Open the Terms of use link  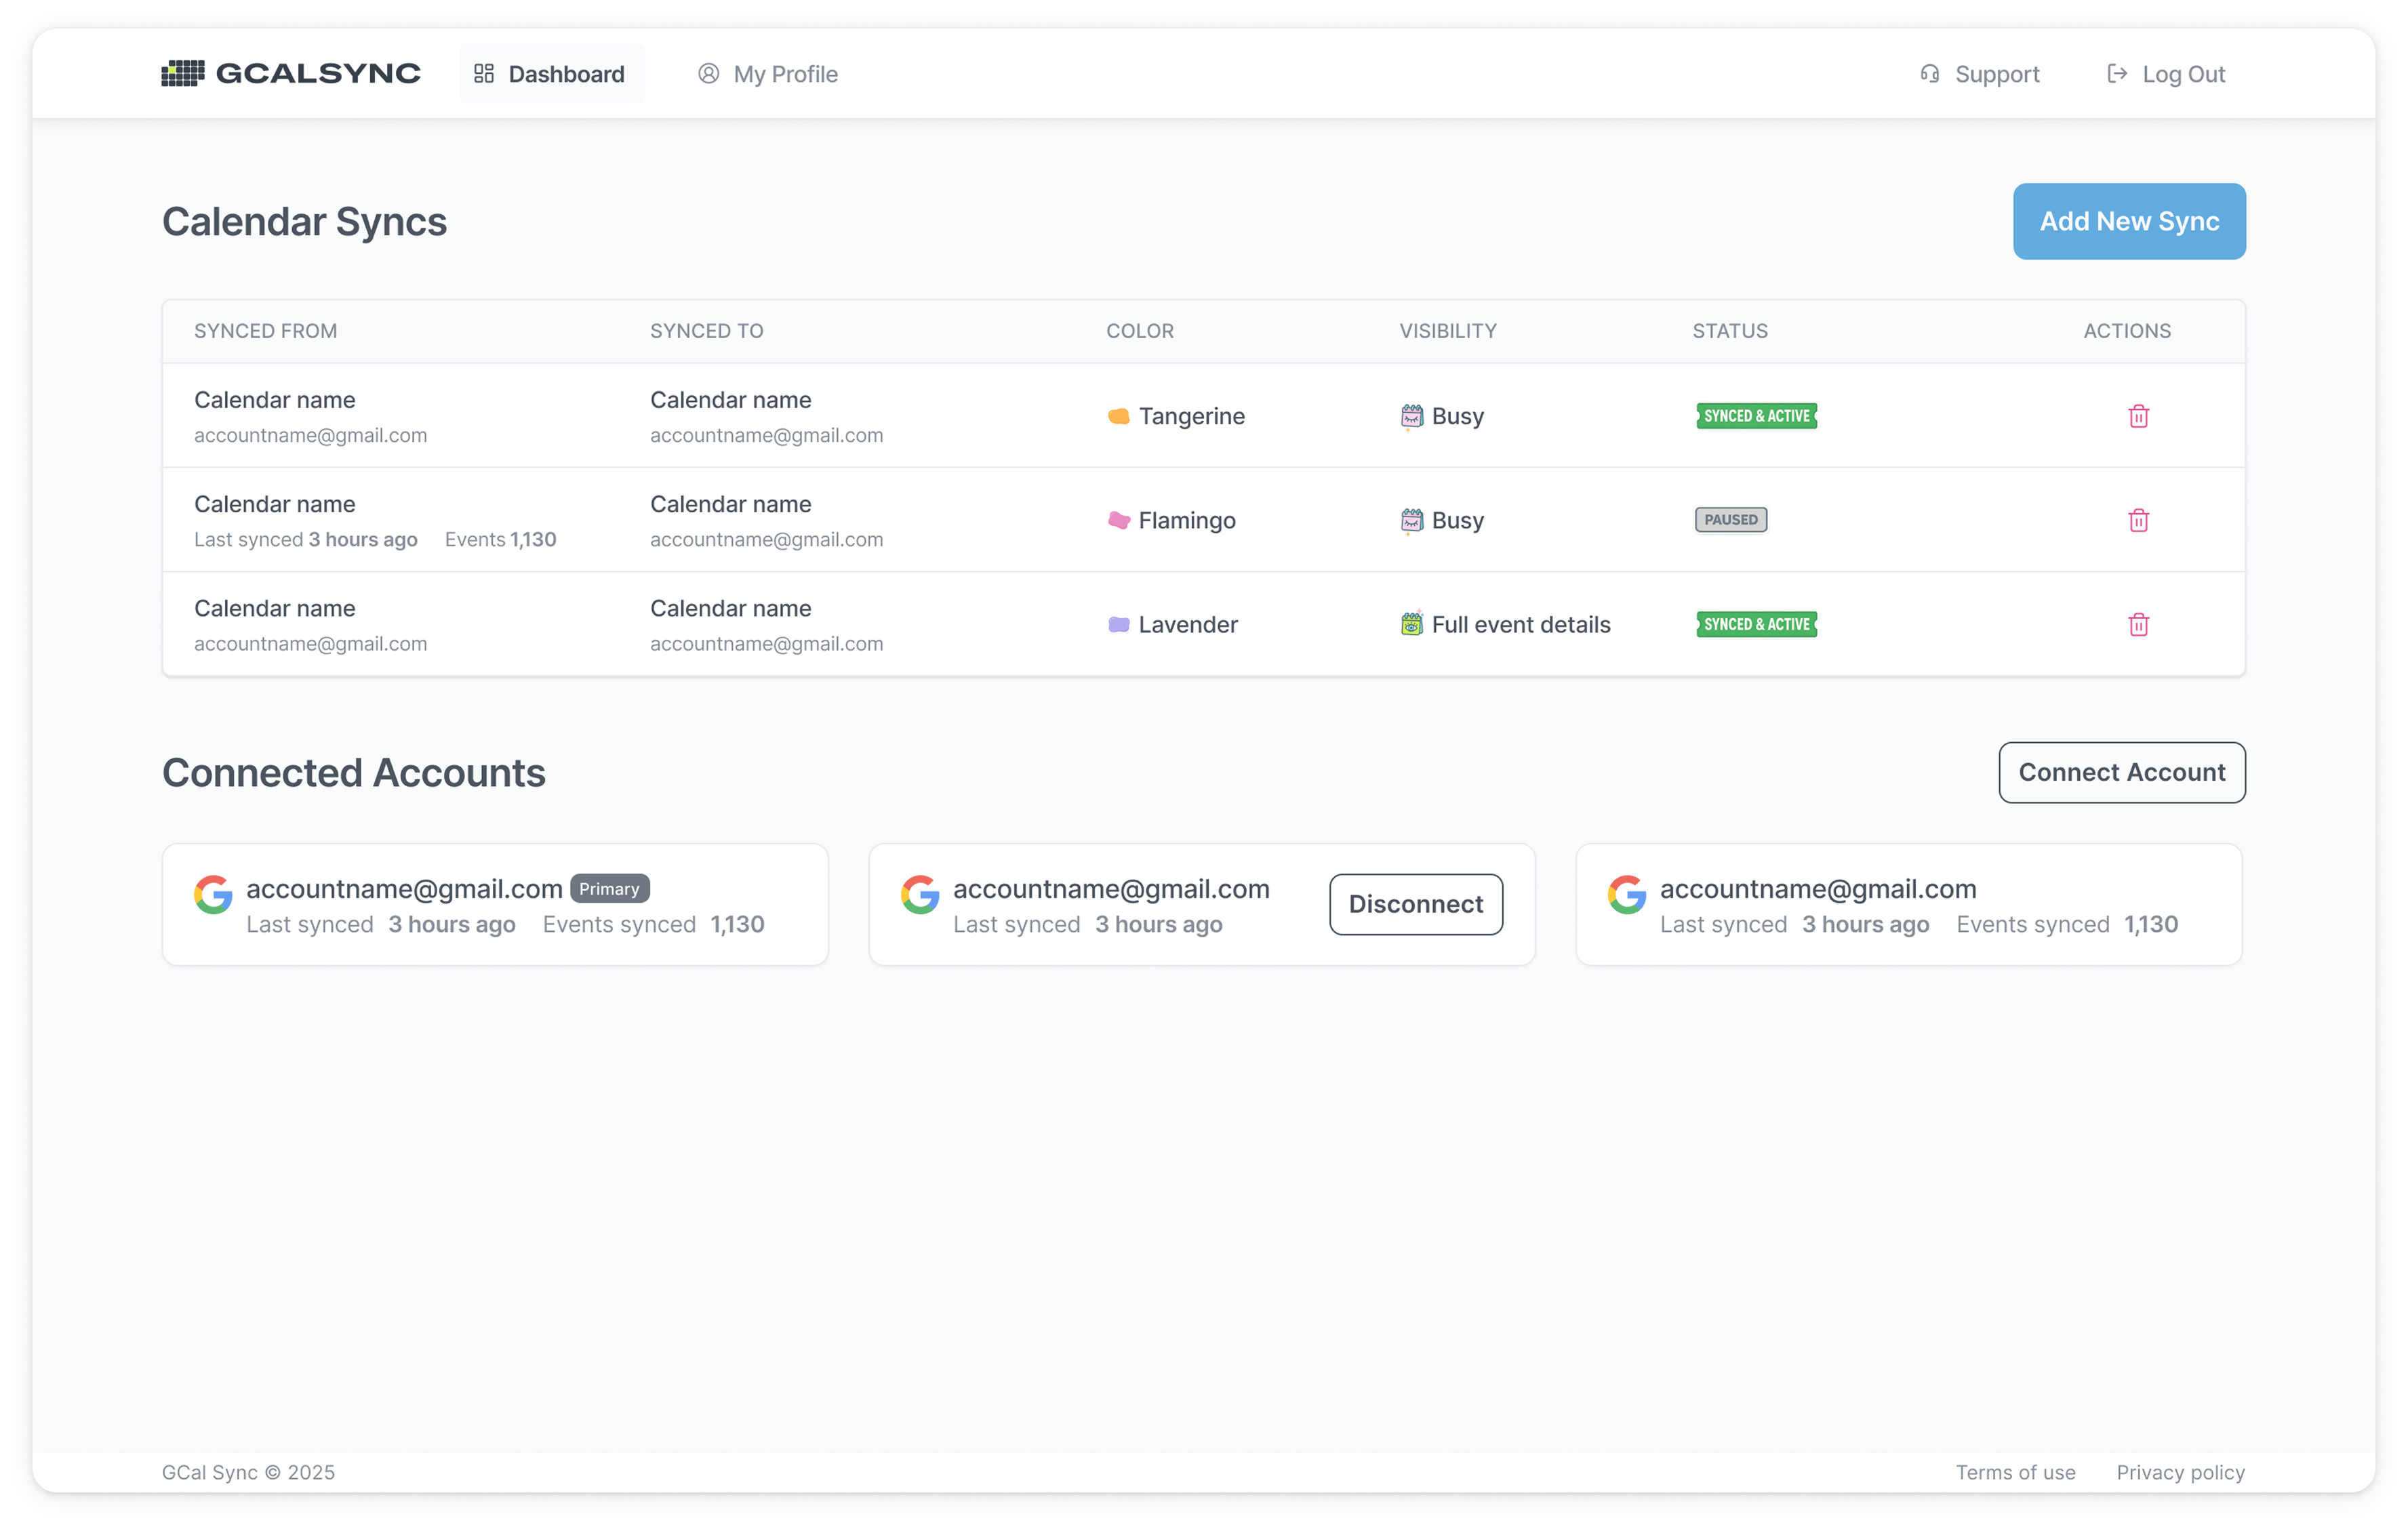pos(2015,1471)
